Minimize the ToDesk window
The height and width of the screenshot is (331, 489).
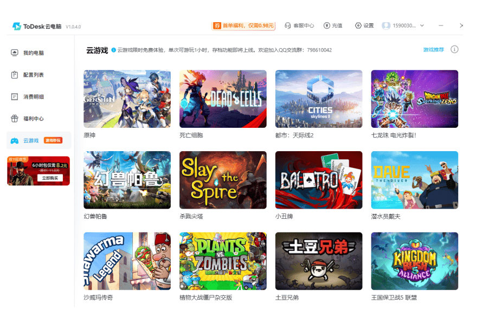pos(441,25)
